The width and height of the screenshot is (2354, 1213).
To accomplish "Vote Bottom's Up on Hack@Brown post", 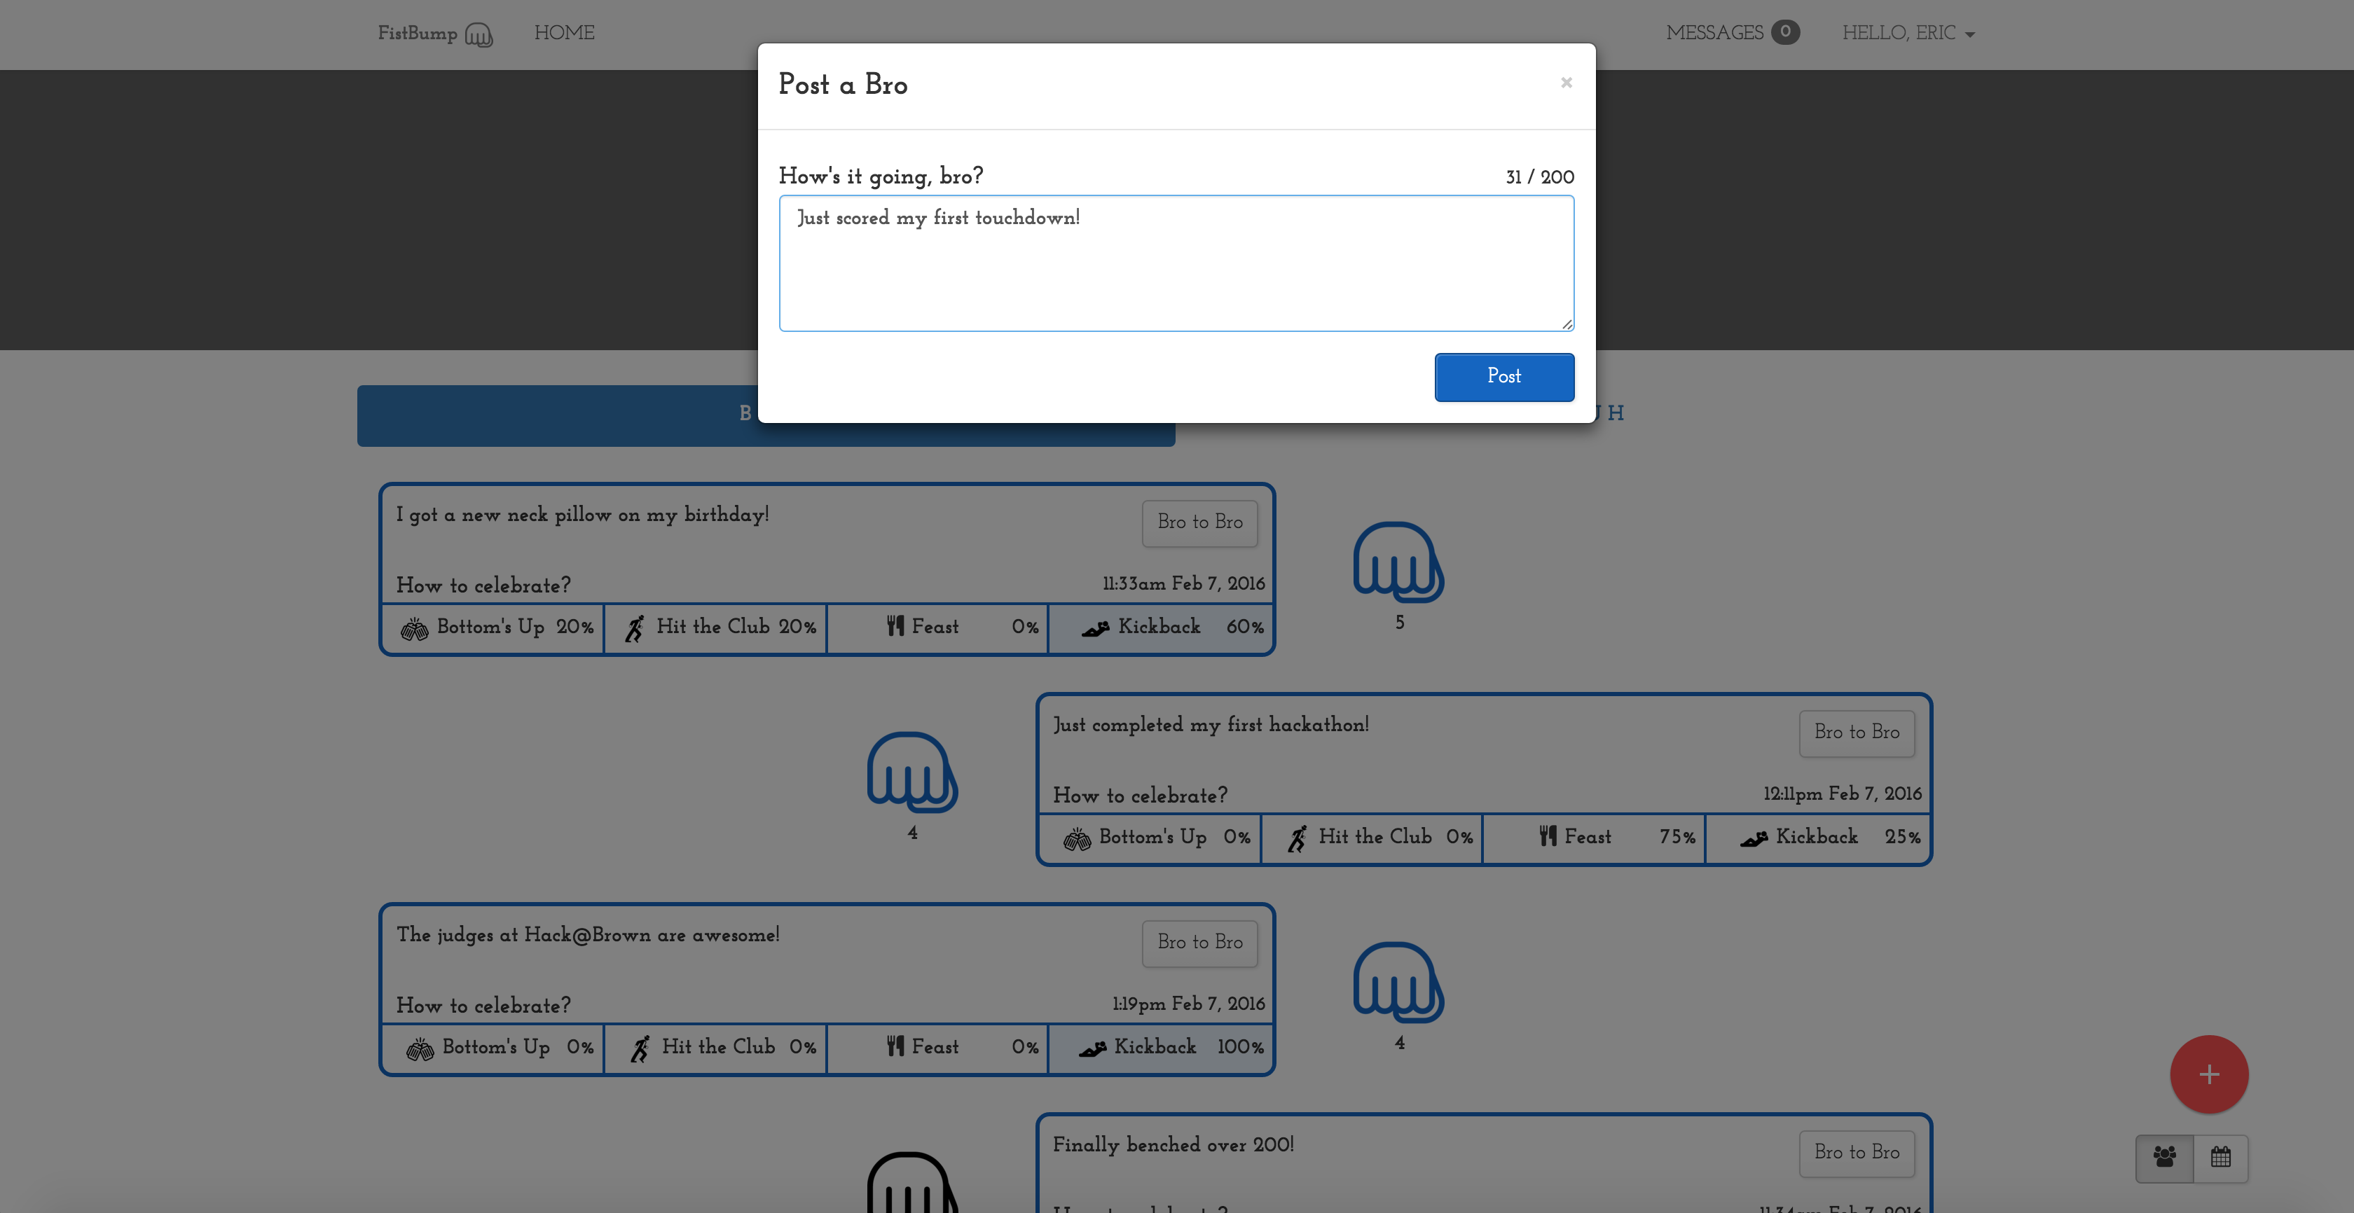I will coord(493,1048).
